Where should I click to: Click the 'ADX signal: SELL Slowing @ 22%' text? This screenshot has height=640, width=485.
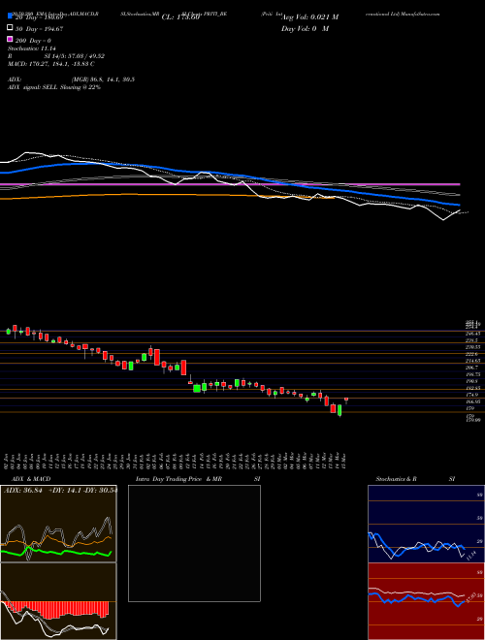point(54,87)
